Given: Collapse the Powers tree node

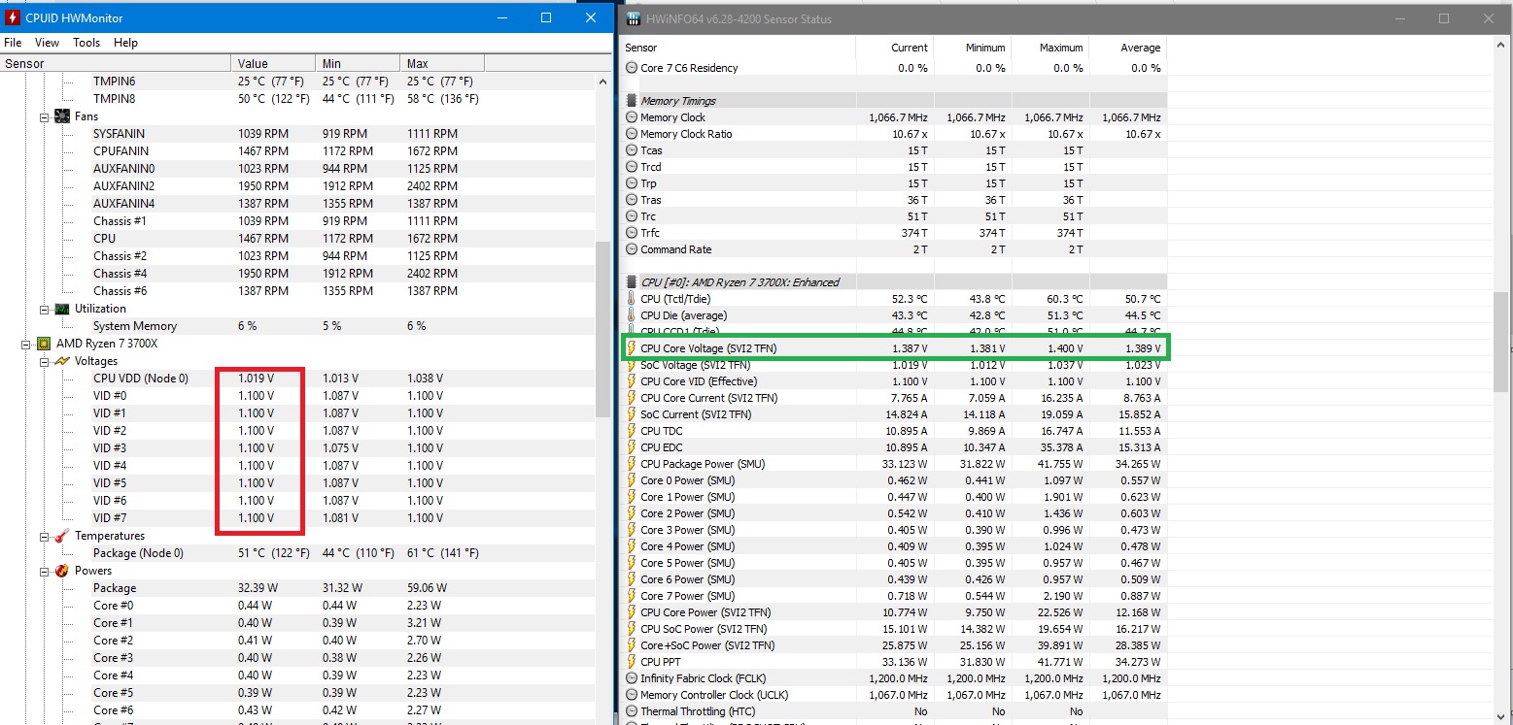Looking at the screenshot, I should click(45, 571).
